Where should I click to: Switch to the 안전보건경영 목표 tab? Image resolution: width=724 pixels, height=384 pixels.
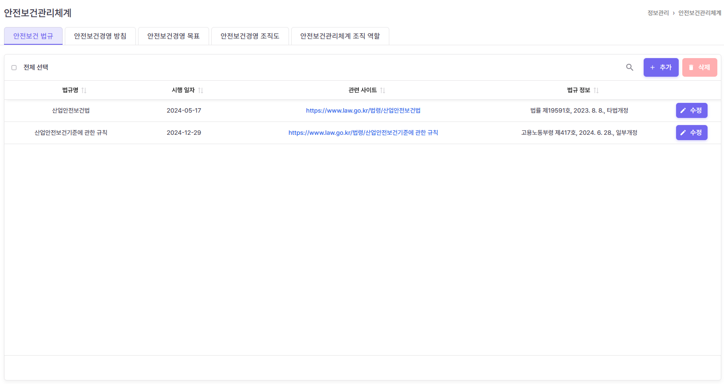click(173, 36)
